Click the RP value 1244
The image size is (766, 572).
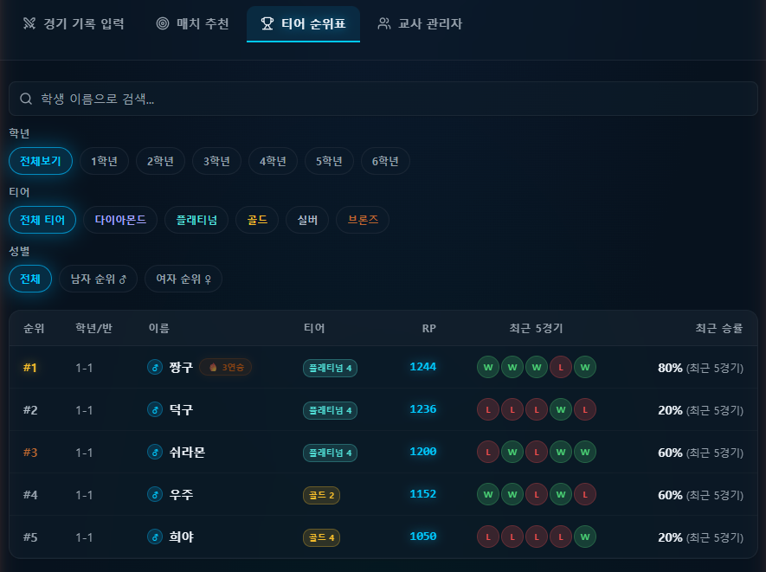point(423,367)
